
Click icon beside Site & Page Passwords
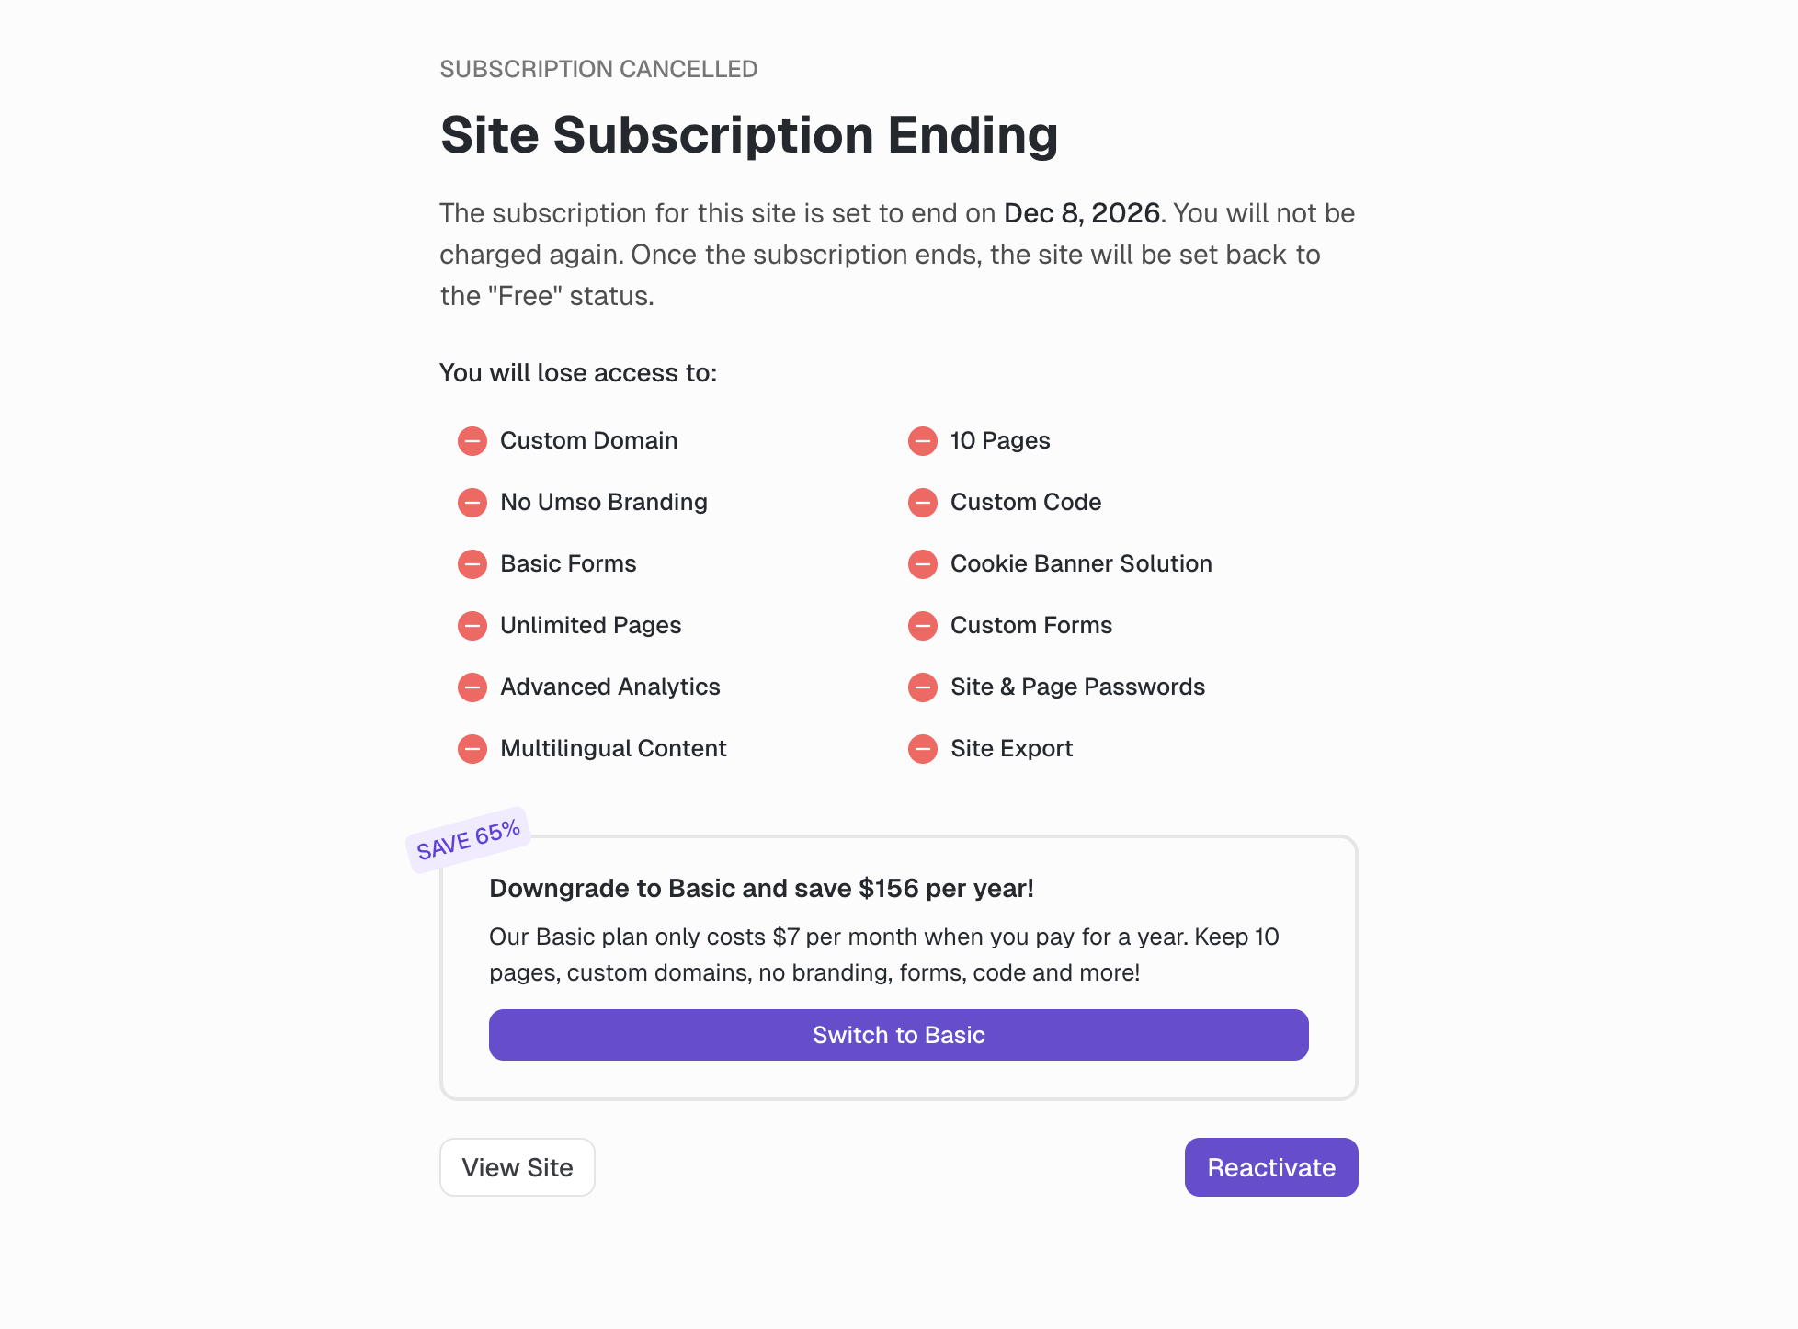(x=923, y=687)
